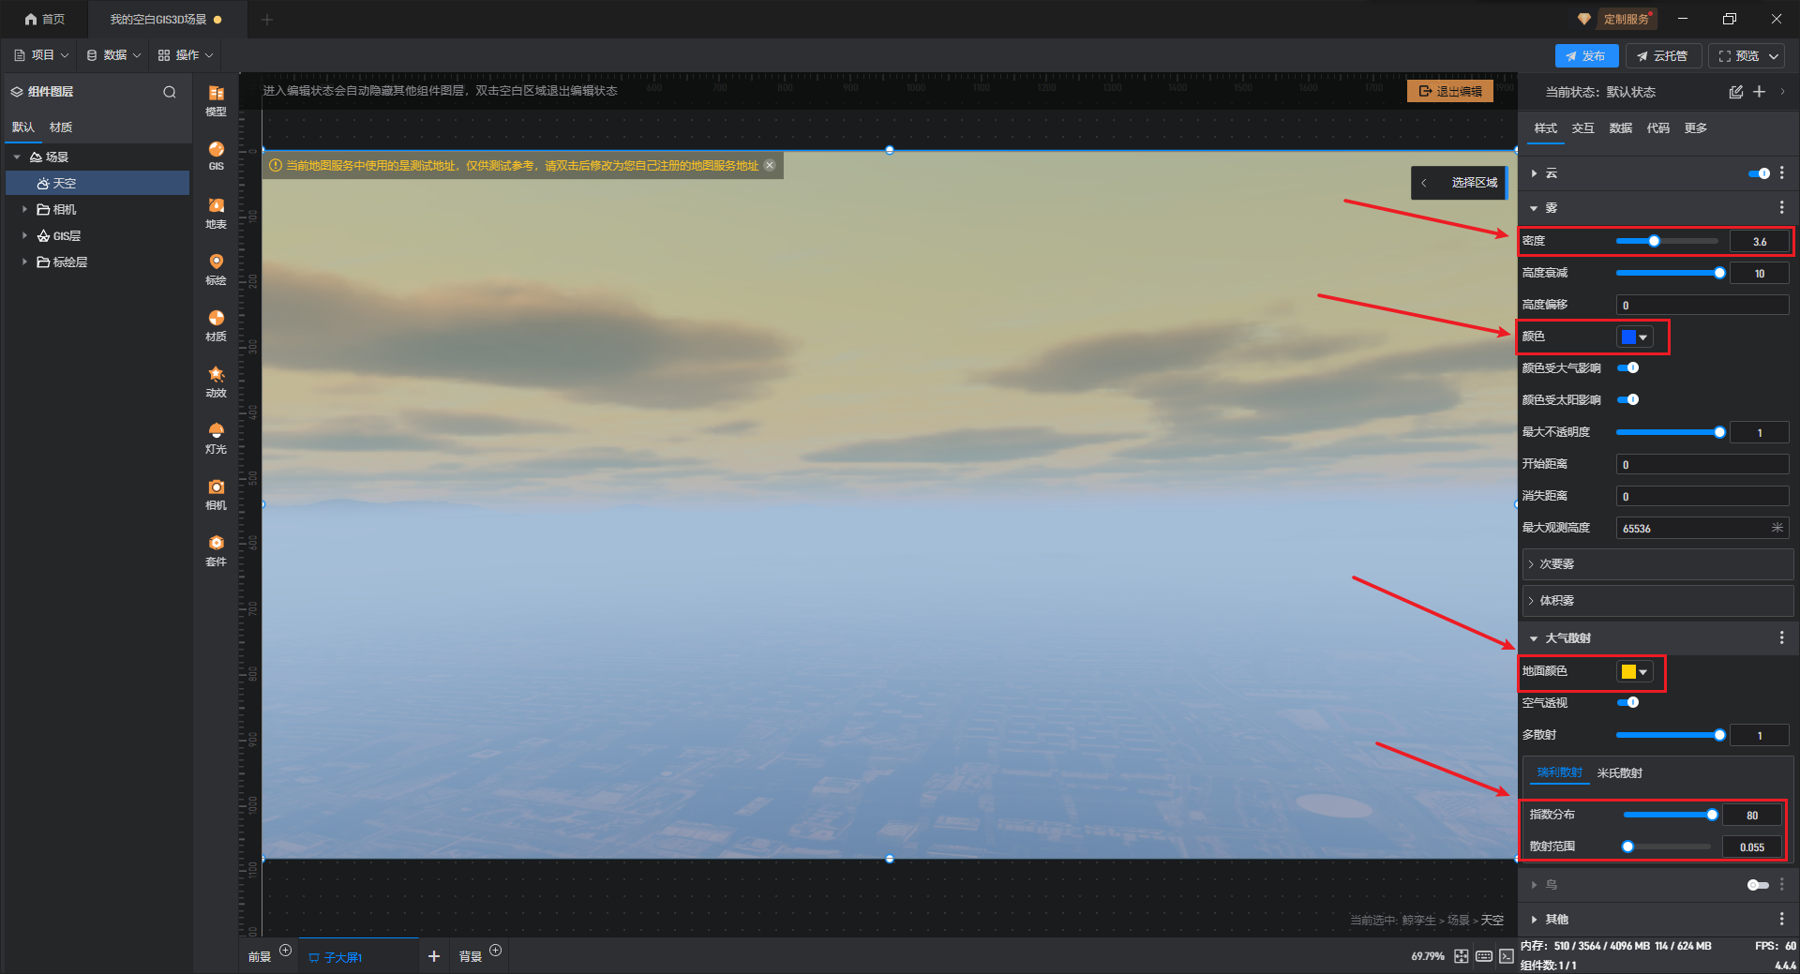The height and width of the screenshot is (974, 1800).
Task: Toggle the 云 section switch
Action: coord(1760,173)
